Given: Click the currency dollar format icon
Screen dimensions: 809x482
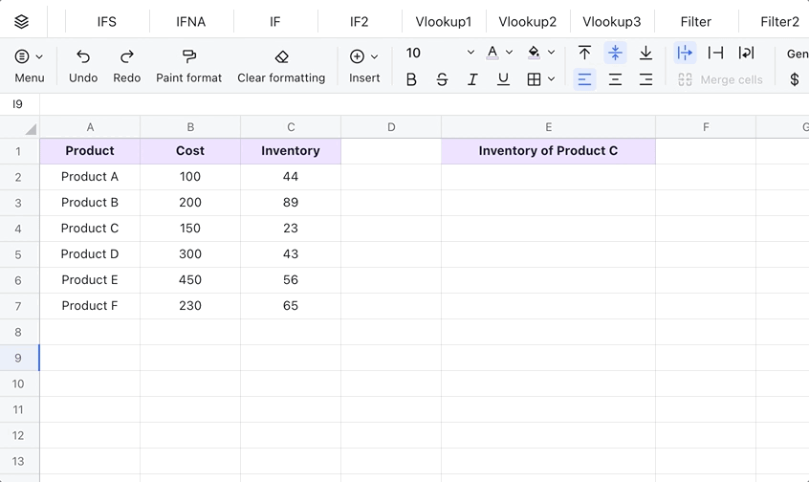Looking at the screenshot, I should tap(794, 80).
